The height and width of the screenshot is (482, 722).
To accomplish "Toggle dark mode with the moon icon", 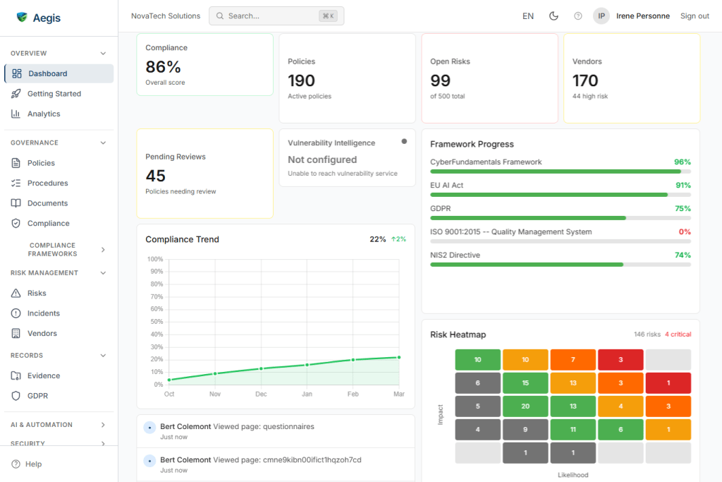I will pyautogui.click(x=553, y=16).
